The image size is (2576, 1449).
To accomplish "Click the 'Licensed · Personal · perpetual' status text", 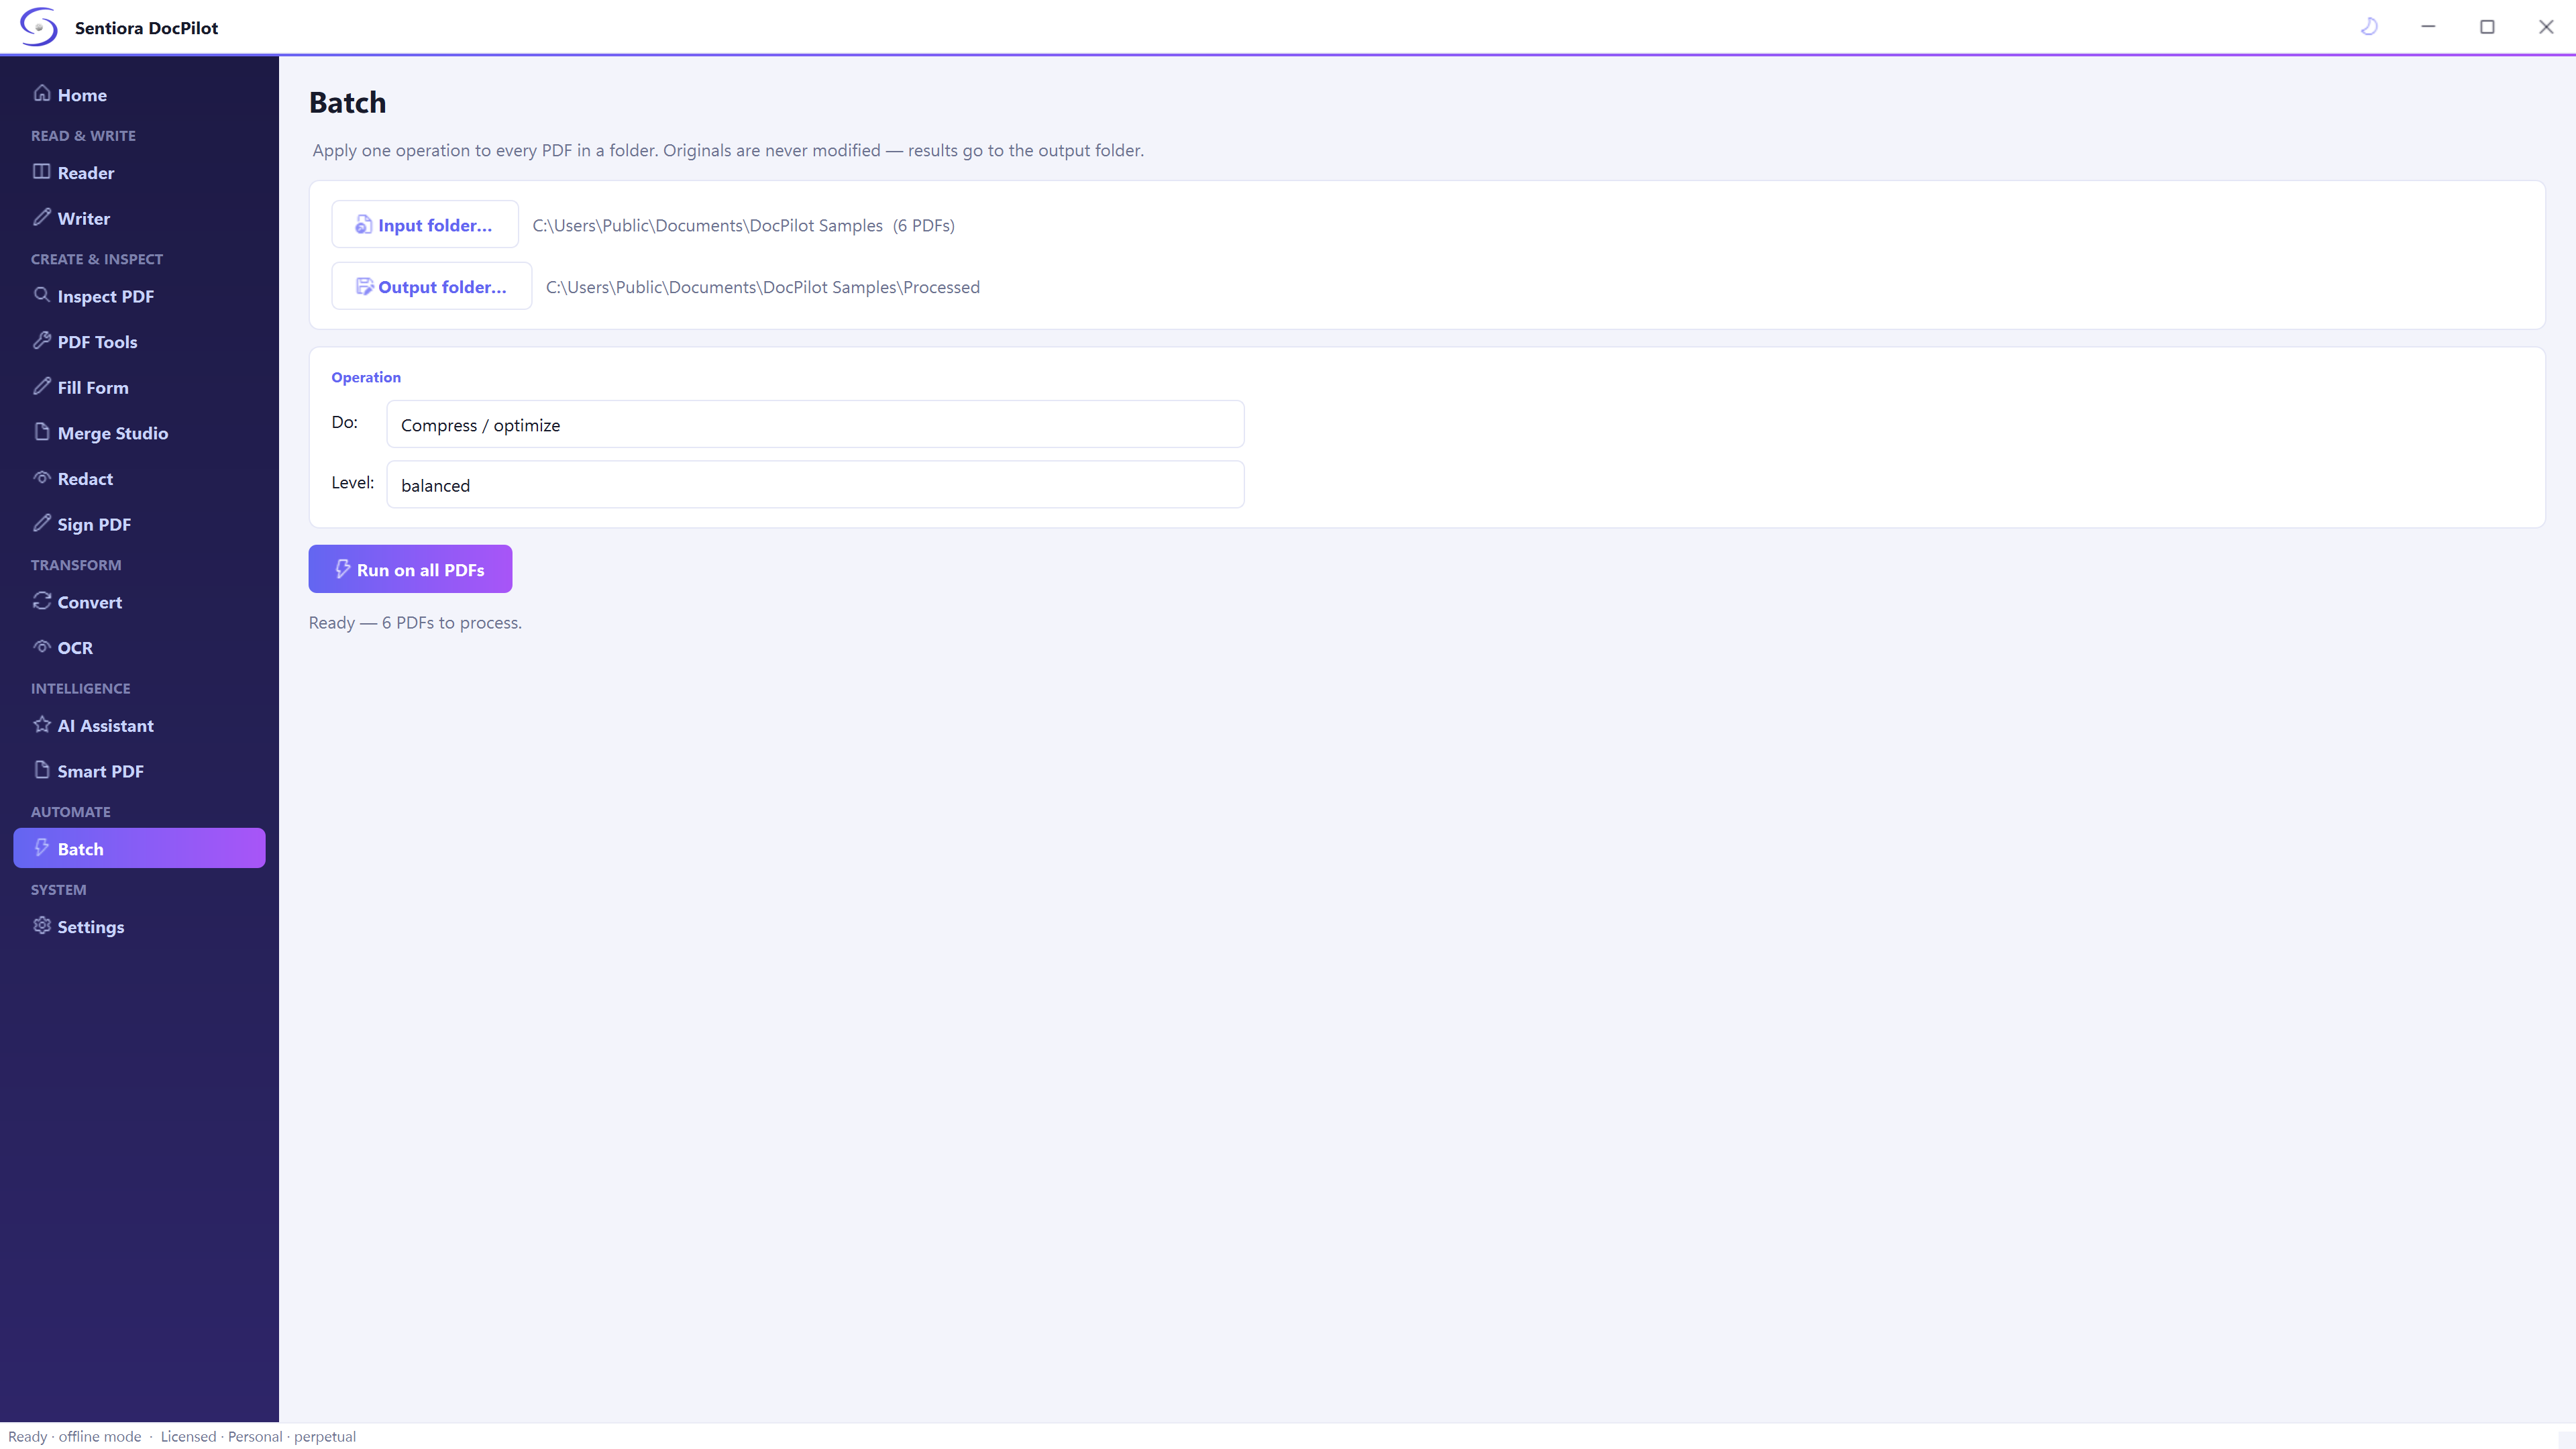I will tap(258, 1437).
